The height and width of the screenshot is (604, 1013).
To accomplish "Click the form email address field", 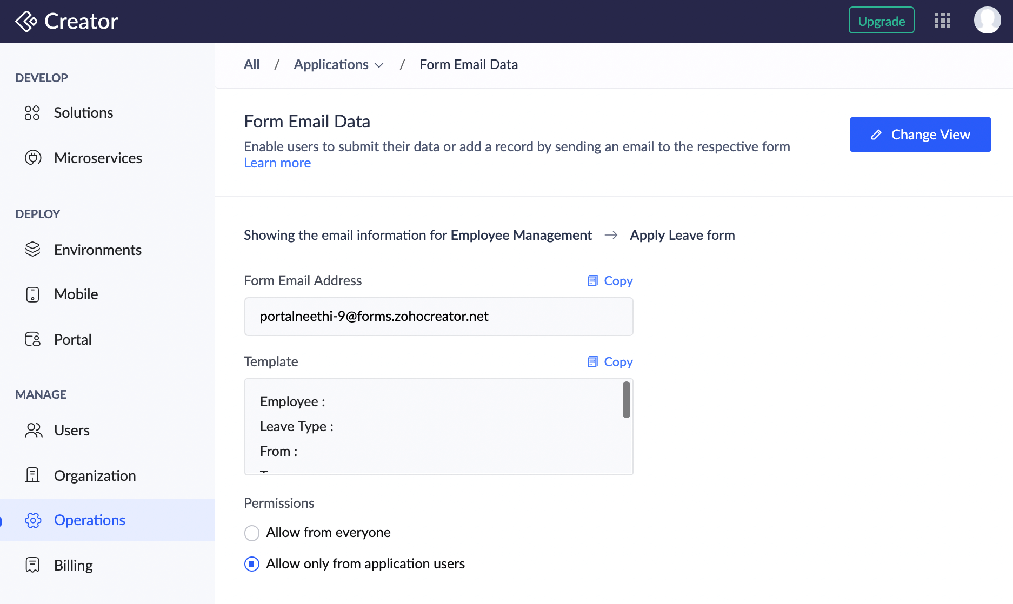I will click(438, 317).
